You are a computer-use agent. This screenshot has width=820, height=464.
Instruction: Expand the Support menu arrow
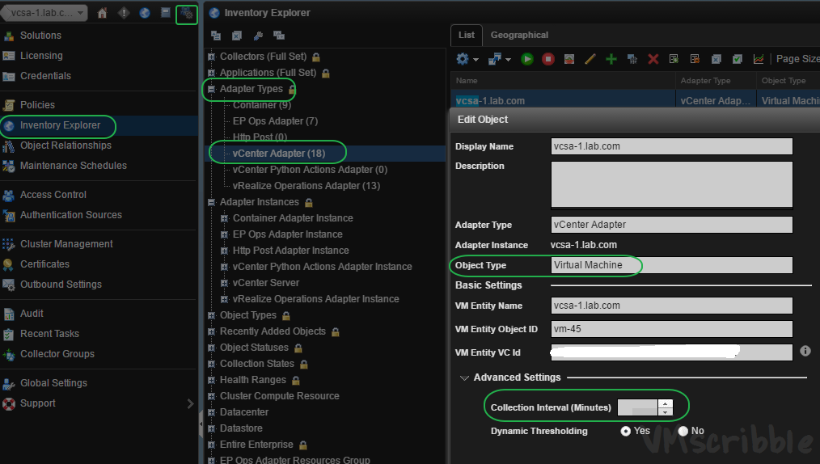point(190,403)
